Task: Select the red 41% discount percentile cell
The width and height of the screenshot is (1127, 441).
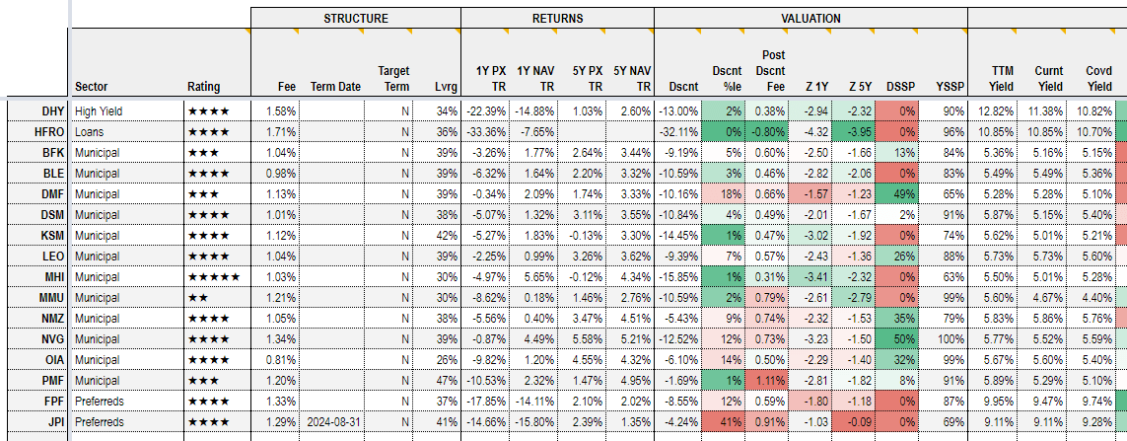Action: point(728,421)
